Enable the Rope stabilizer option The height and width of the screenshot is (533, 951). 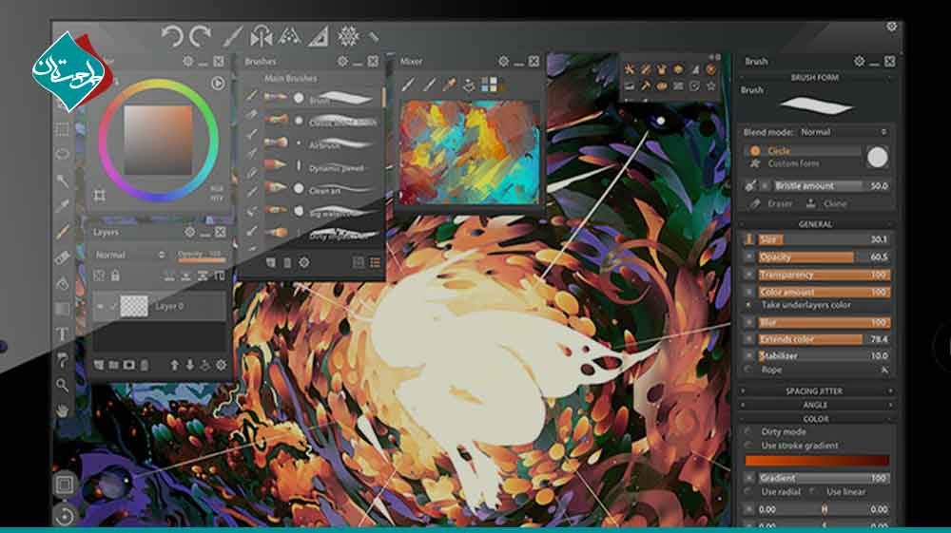click(771, 370)
